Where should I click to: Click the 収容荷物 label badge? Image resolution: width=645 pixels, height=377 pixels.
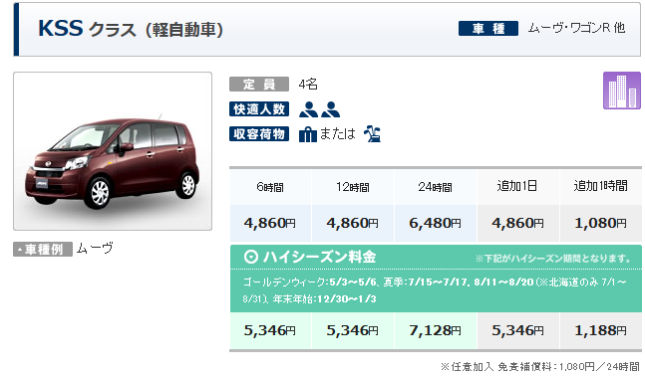[259, 133]
